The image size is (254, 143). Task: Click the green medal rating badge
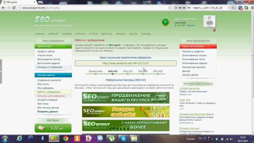(x=165, y=22)
